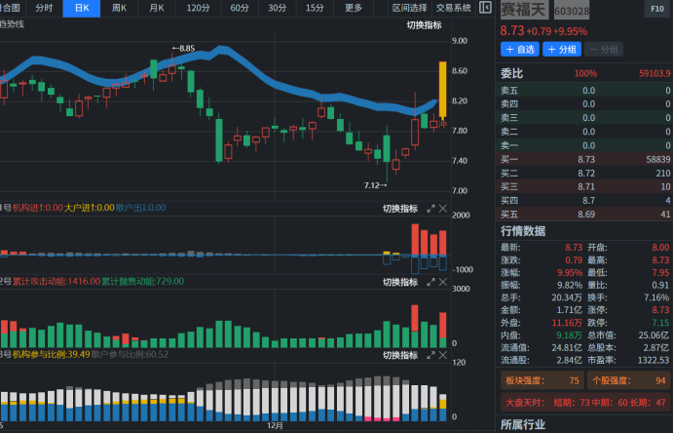The height and width of the screenshot is (433, 673).
Task: Open the F10 company info
Action: (656, 9)
